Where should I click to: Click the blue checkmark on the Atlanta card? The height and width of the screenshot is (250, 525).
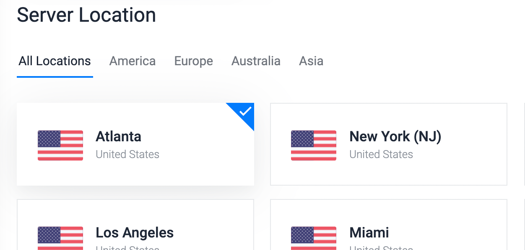pos(245,111)
